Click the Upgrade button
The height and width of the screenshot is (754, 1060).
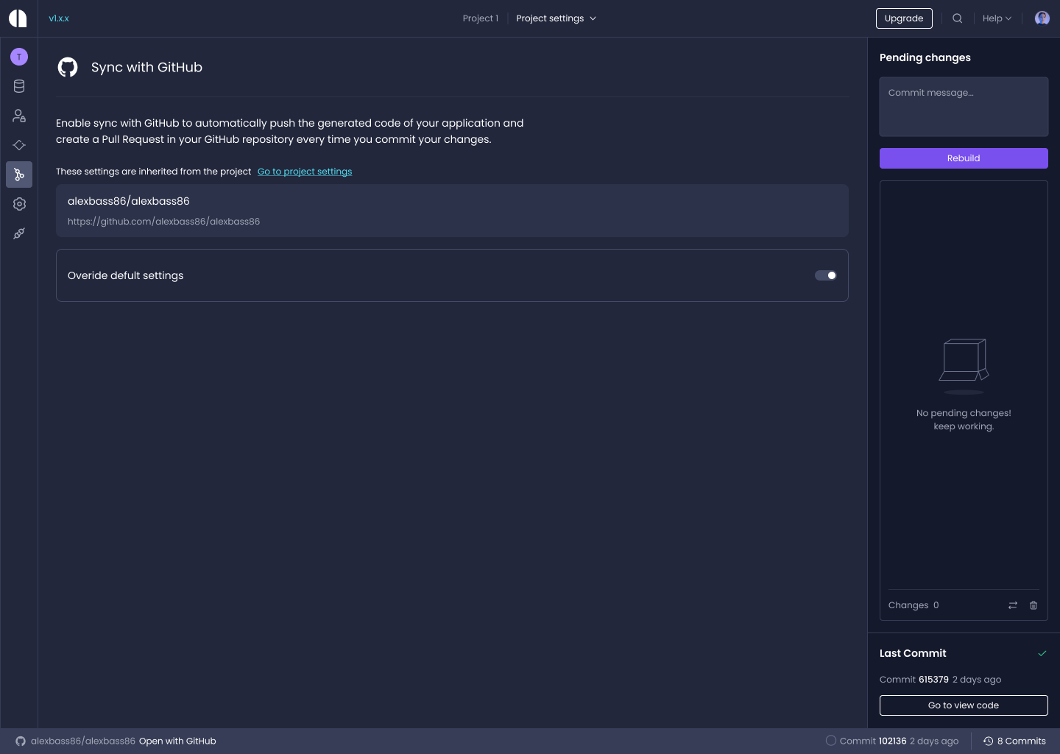(x=904, y=18)
